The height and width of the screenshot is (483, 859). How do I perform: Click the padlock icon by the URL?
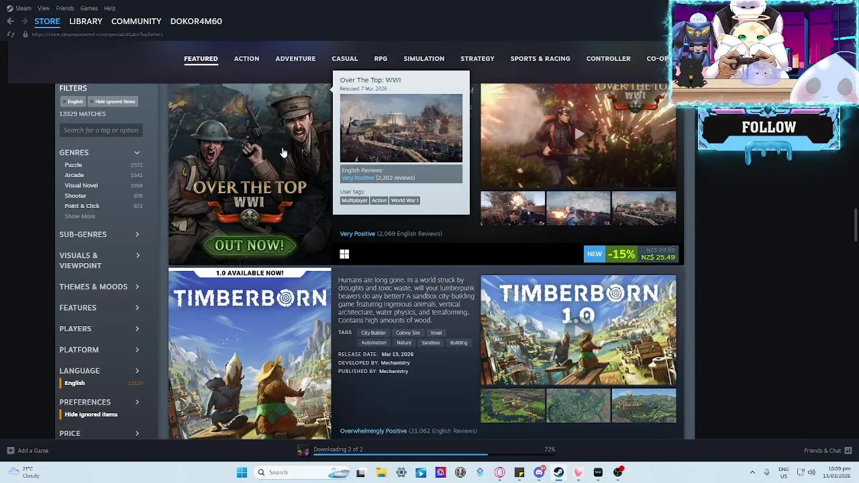click(x=26, y=34)
